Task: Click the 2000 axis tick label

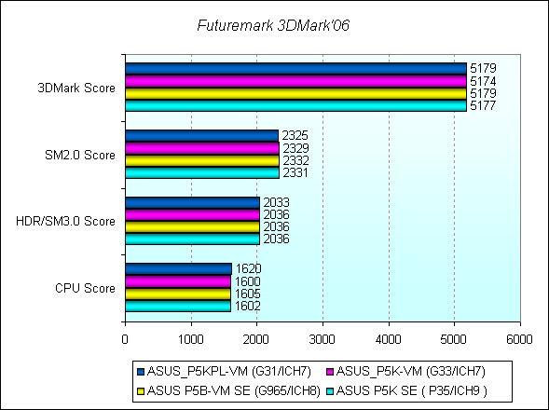Action: pos(256,339)
